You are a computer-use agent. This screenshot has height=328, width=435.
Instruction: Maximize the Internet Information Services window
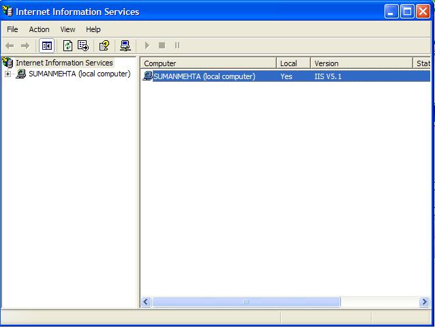[407, 12]
